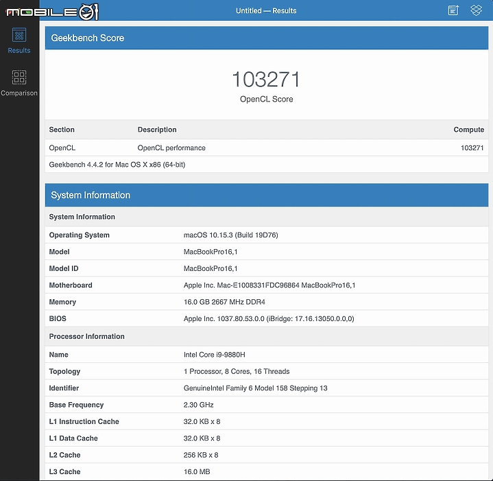493x481 pixels.
Task: Select Geekbench 4.4.2 for Mac OS X text
Action: 117,165
